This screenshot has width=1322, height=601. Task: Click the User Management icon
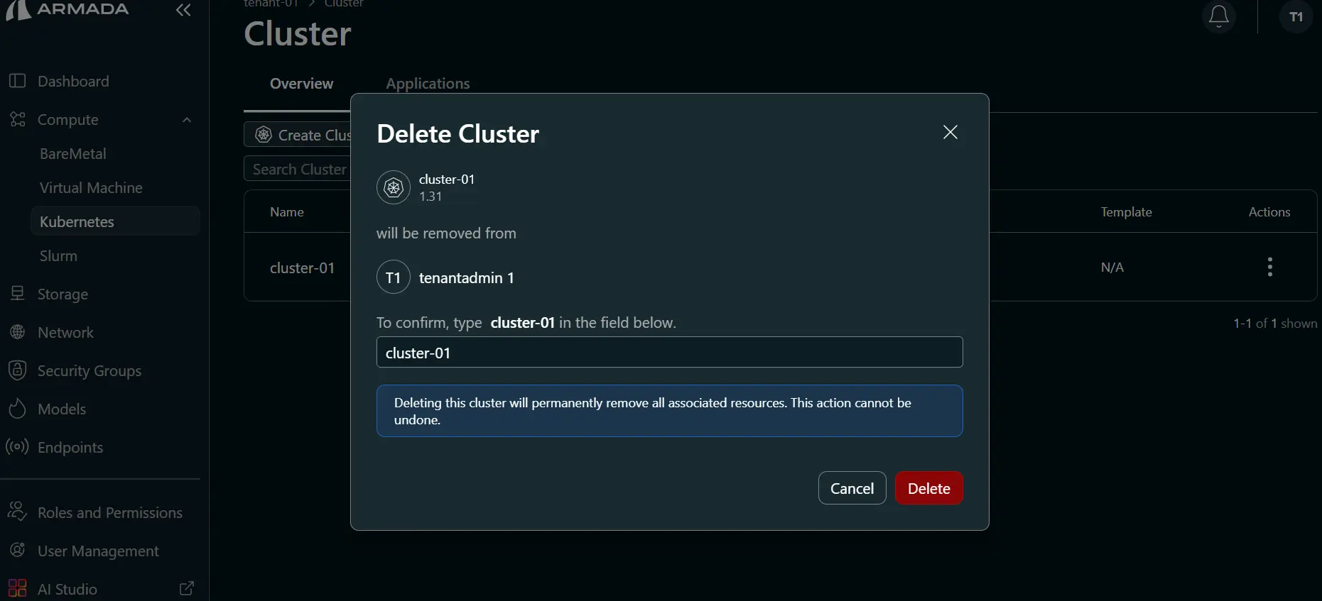[18, 550]
